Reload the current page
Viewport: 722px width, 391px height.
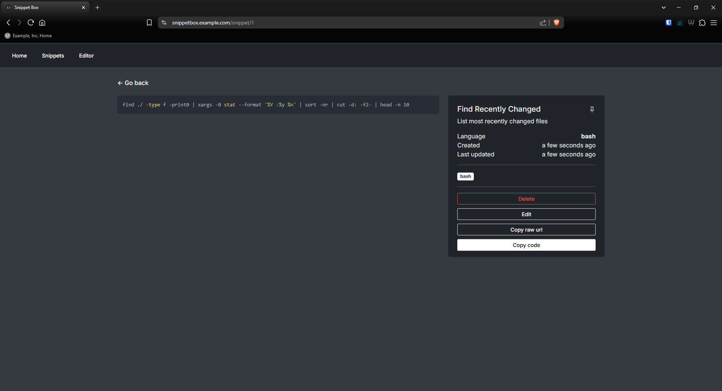pyautogui.click(x=31, y=23)
